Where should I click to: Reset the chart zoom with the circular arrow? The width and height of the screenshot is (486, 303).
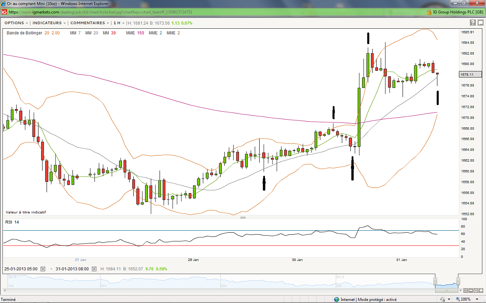point(475,290)
